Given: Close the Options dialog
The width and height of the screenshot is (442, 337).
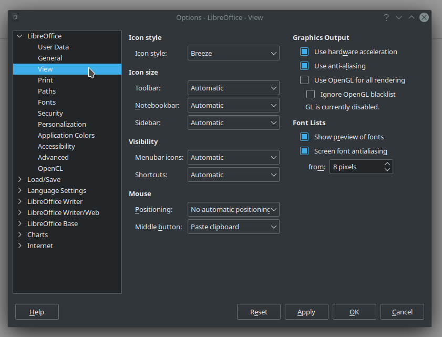Looking at the screenshot, I should [424, 17].
